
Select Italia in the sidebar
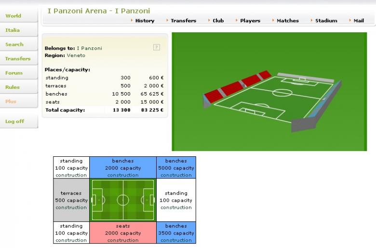click(13, 30)
